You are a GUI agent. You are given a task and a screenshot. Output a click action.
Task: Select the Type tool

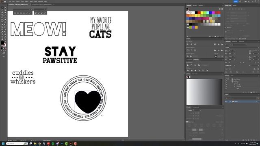(2, 15)
